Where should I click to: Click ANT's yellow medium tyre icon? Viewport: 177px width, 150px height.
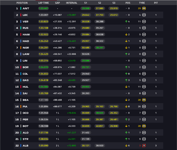[x=144, y=8]
